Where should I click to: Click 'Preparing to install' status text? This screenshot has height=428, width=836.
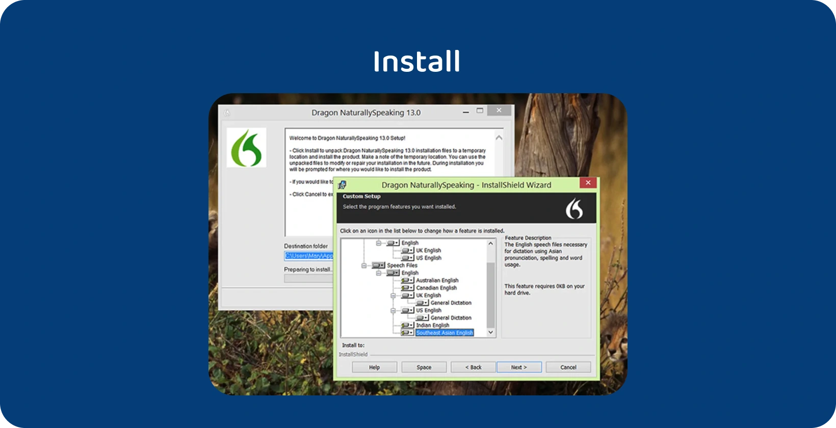tap(308, 270)
